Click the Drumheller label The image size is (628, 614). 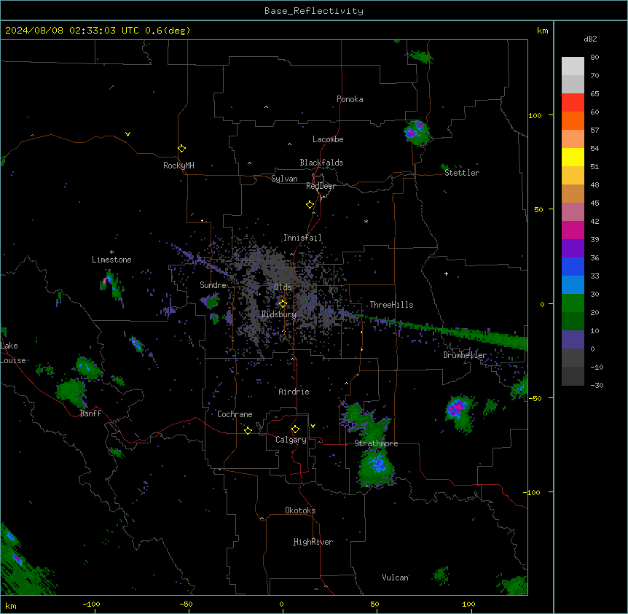465,355
